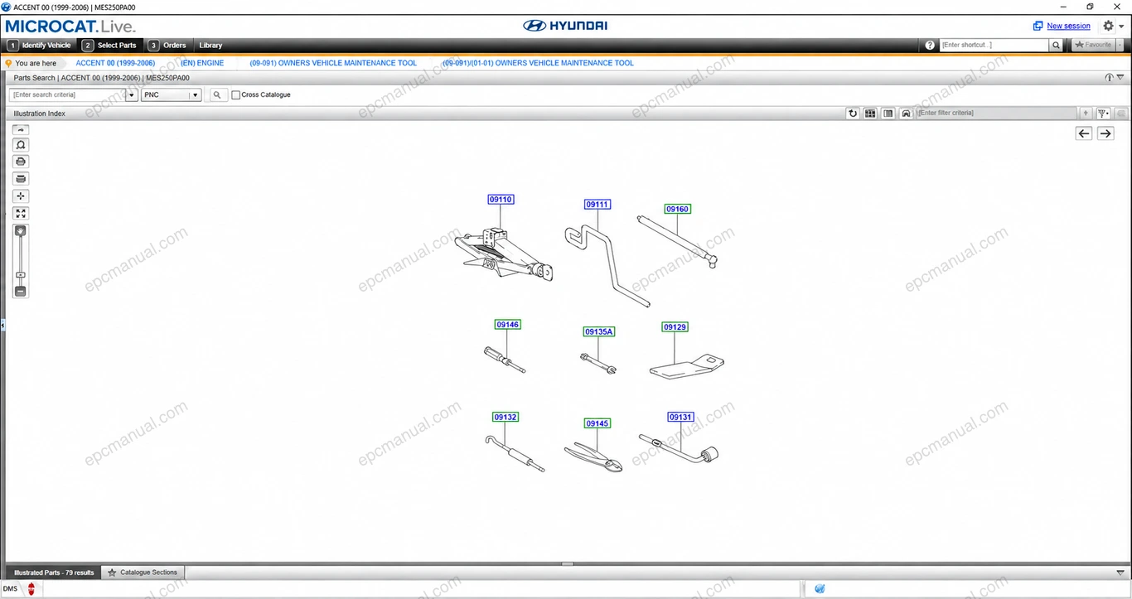The image size is (1132, 599).
Task: Click the pan/center crosshair tool
Action: click(21, 196)
